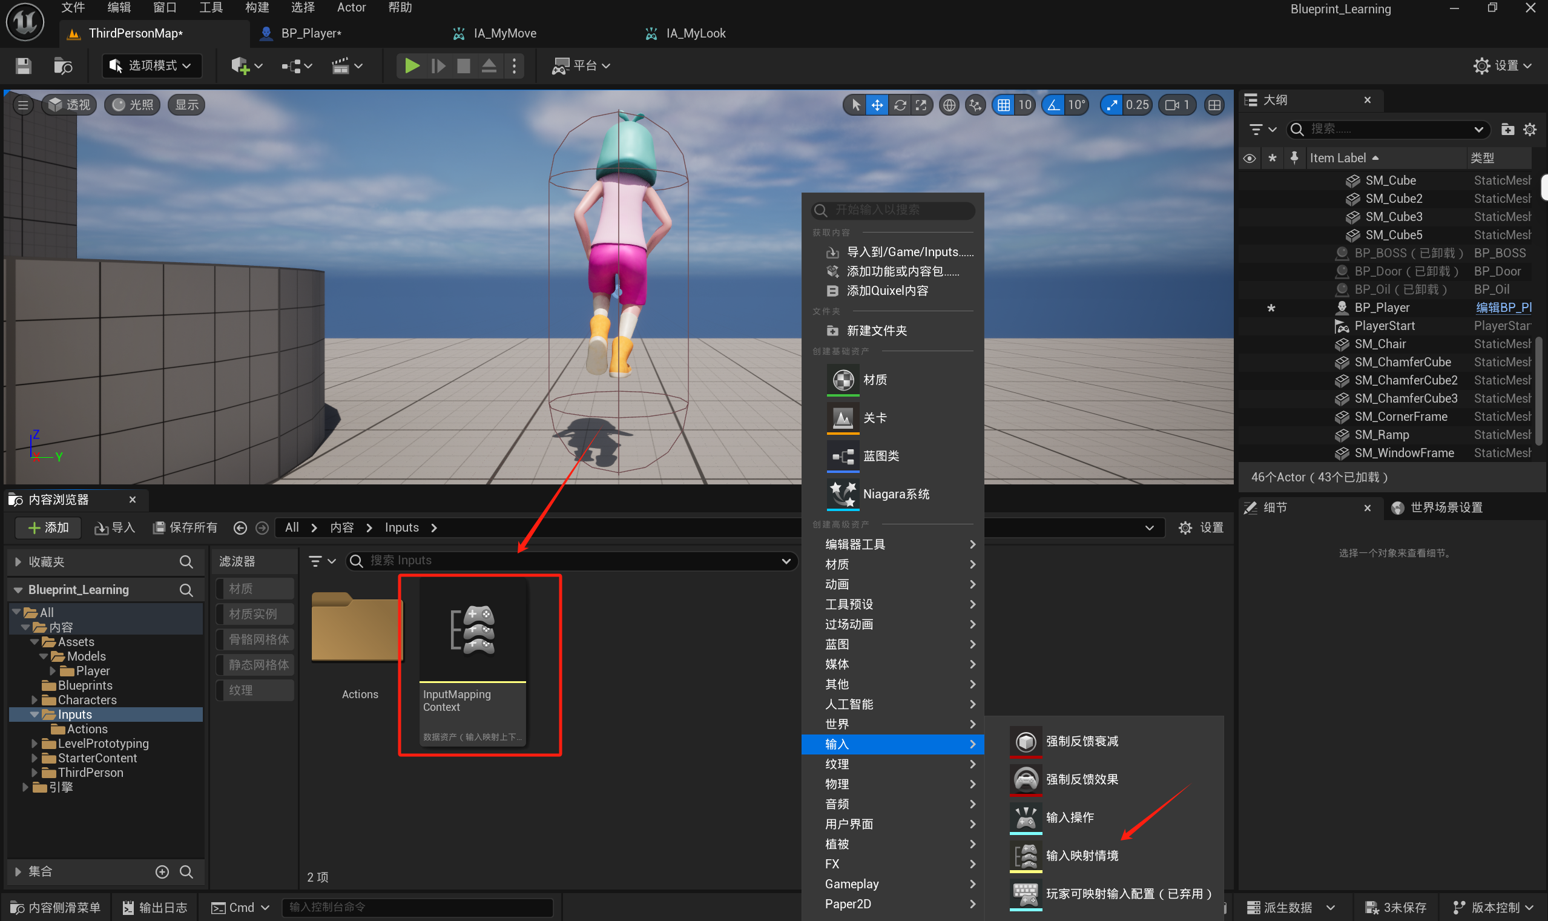Expand the Characters folder in tree
This screenshot has width=1548, height=921.
[35, 700]
